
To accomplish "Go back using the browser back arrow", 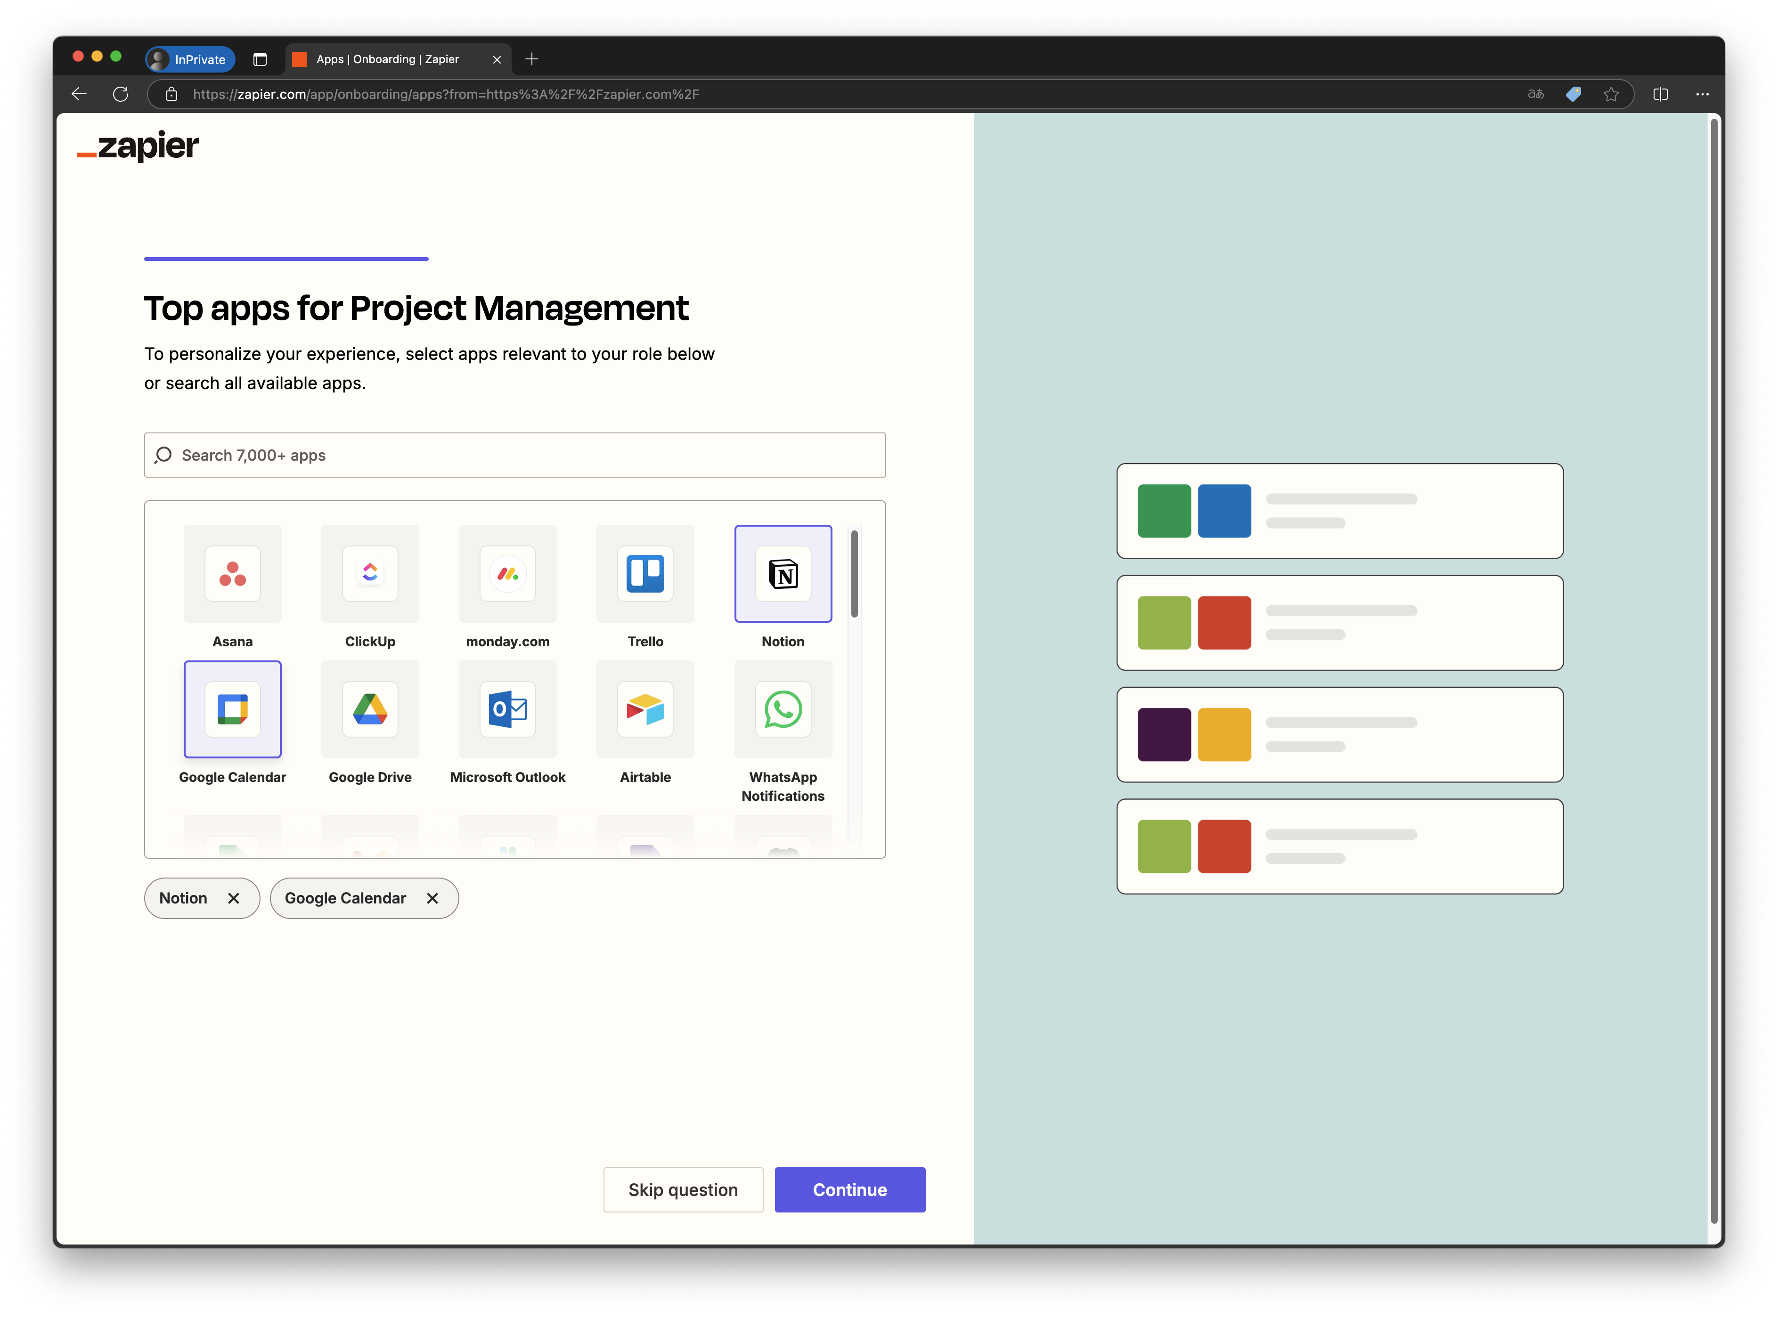I will pyautogui.click(x=79, y=94).
